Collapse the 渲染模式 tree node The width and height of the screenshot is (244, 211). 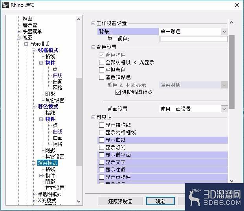33,163
